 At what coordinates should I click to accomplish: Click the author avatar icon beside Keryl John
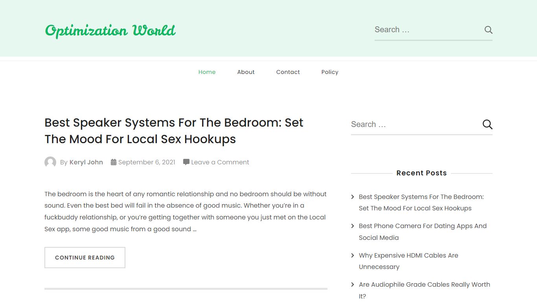click(x=50, y=162)
